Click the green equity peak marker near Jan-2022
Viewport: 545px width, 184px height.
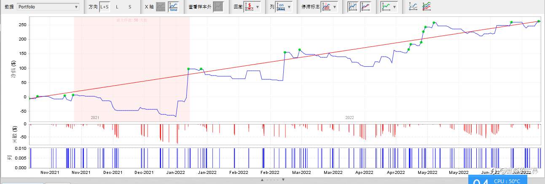[188, 69]
